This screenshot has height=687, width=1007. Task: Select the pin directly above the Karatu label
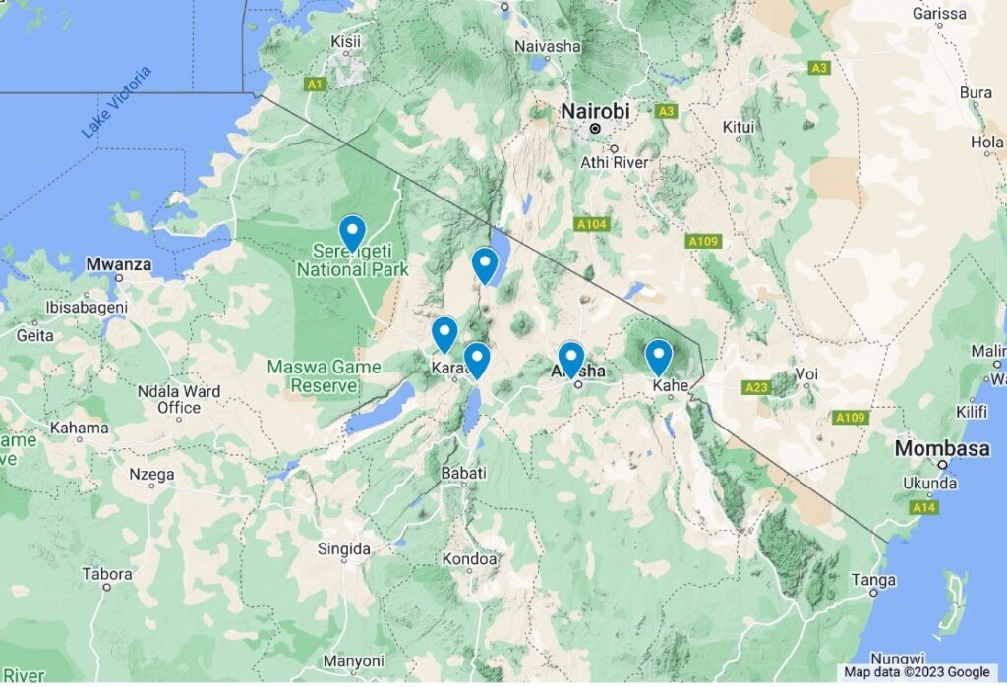click(x=444, y=334)
